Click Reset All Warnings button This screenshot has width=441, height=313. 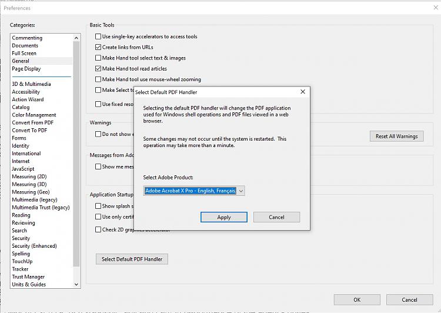coord(396,136)
